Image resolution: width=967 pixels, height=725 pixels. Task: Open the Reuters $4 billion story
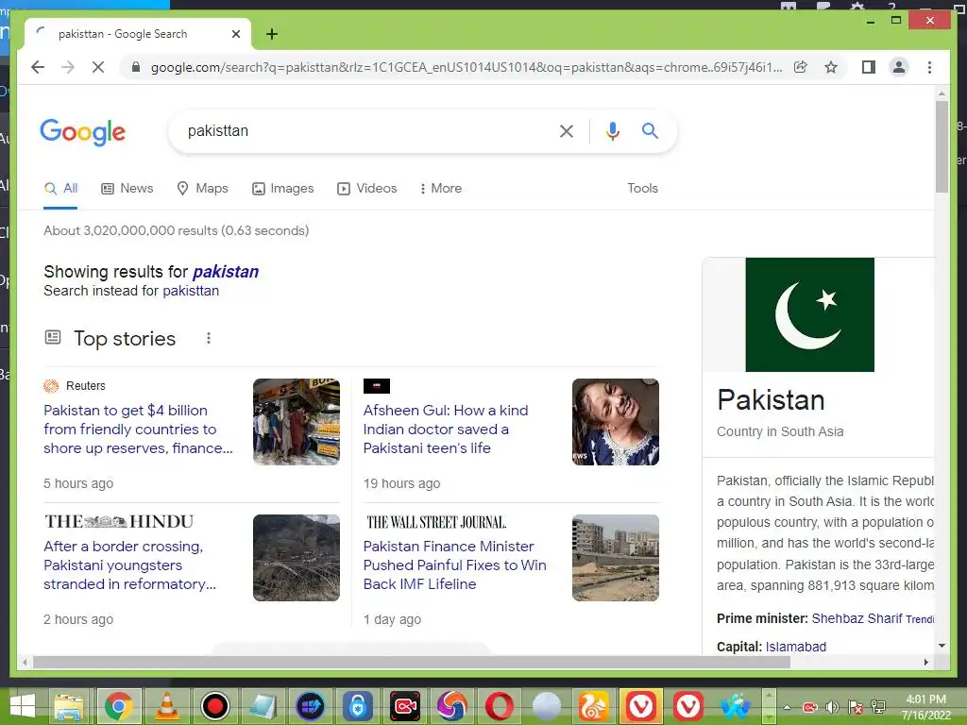point(138,430)
